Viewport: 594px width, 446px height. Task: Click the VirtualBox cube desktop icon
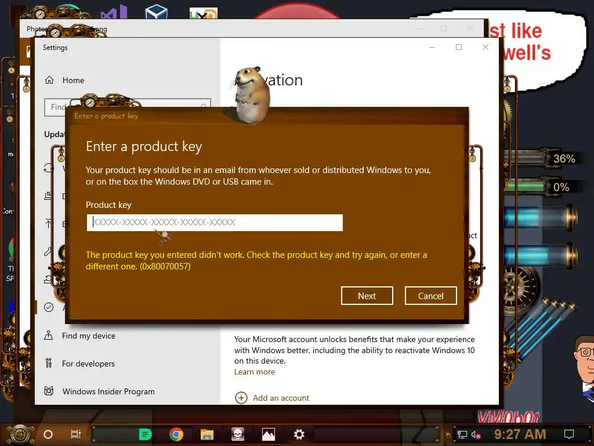pos(157,12)
